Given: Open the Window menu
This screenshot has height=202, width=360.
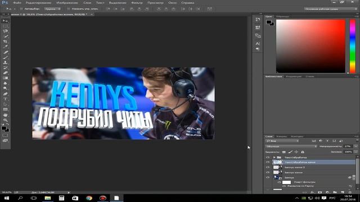Looking at the screenshot, I should (173, 3).
